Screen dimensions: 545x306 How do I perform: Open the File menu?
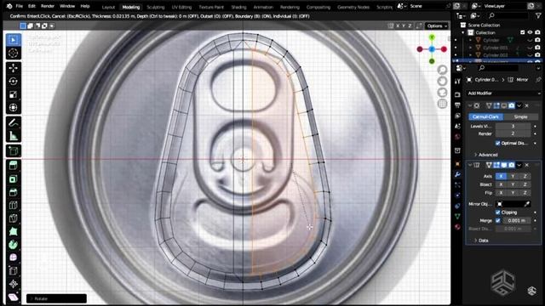click(20, 6)
